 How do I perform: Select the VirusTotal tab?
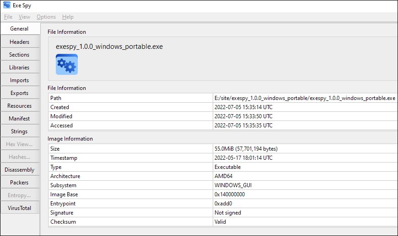(19, 208)
